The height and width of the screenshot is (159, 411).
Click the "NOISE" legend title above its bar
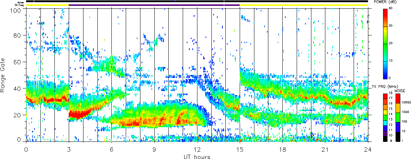(x=400, y=91)
